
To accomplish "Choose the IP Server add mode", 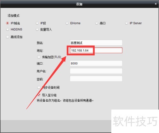I will point(126,23).
